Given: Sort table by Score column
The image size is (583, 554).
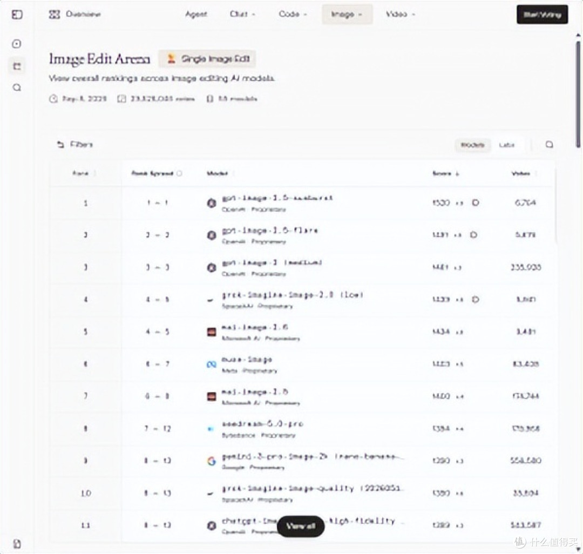Looking at the screenshot, I should click(446, 173).
